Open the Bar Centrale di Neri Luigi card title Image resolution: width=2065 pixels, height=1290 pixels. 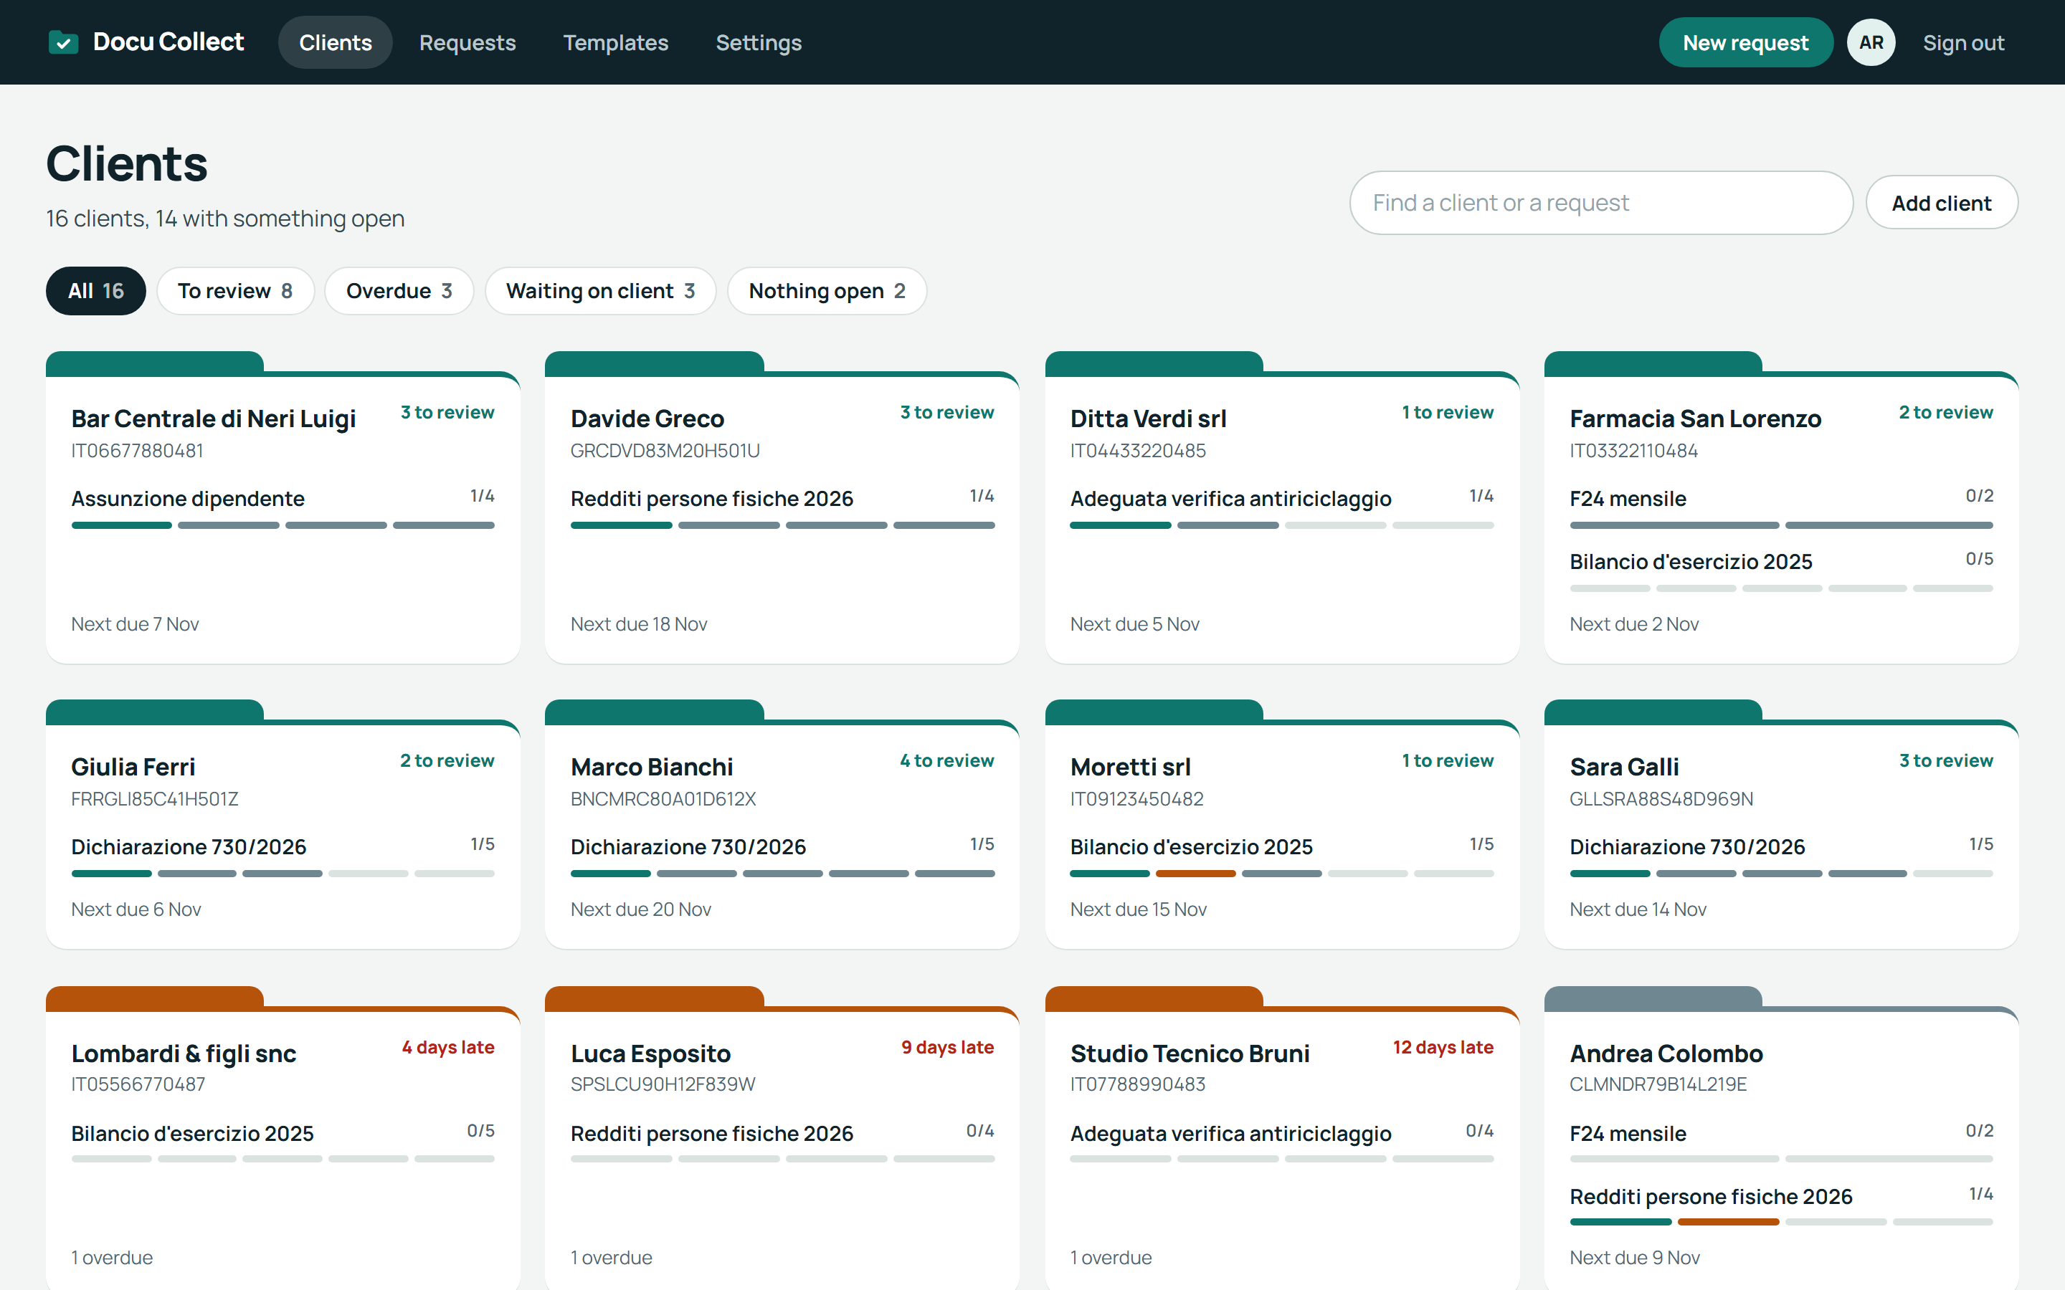(214, 418)
